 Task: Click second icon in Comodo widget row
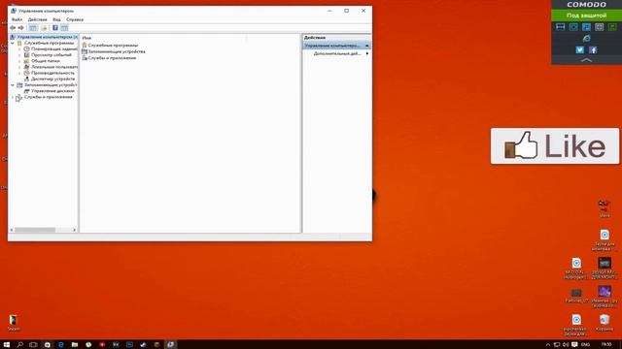(x=573, y=27)
